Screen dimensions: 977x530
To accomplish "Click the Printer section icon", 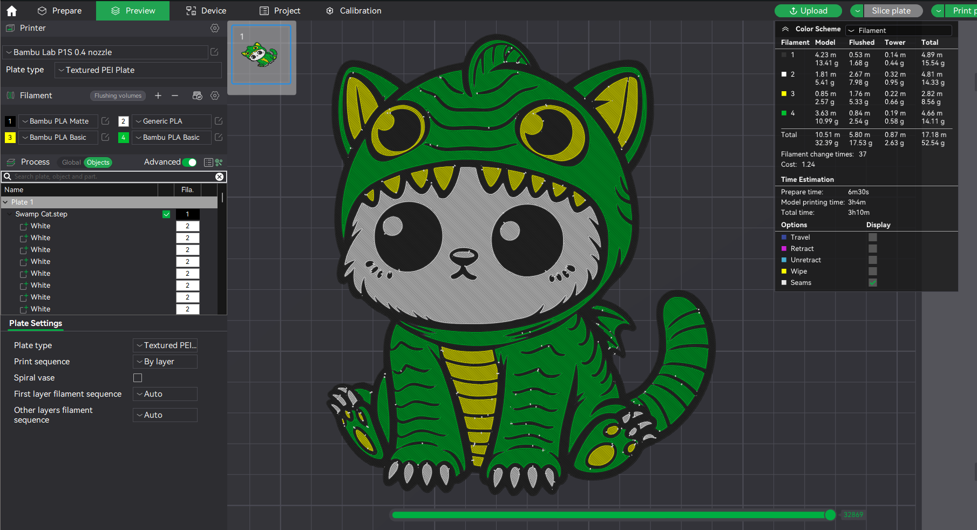I will [x=10, y=28].
